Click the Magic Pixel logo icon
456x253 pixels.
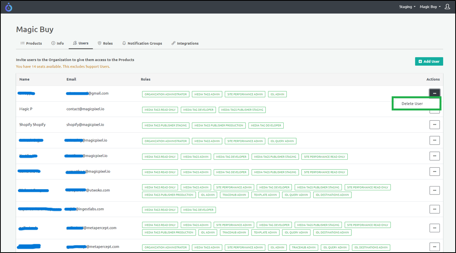(x=8, y=7)
